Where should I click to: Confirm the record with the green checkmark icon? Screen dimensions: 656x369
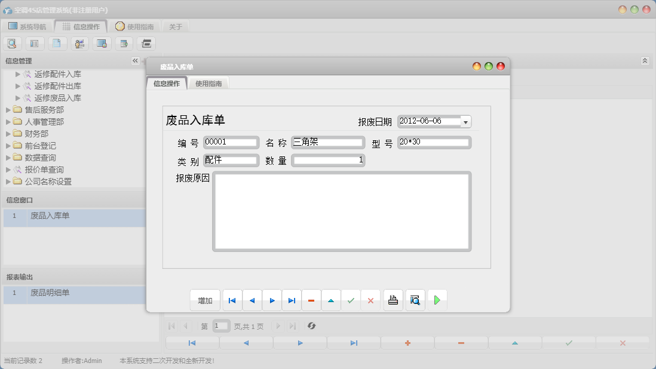coord(351,300)
